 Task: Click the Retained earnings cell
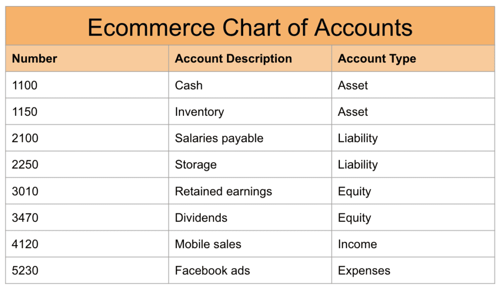tap(224, 191)
